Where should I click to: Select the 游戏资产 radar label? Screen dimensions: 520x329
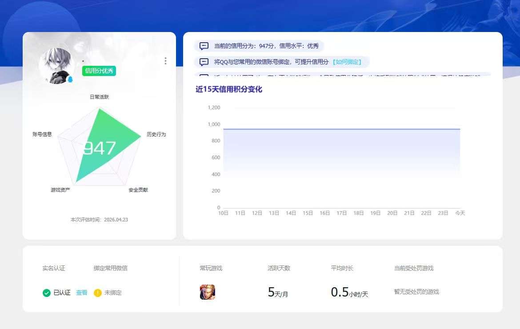tap(60, 190)
